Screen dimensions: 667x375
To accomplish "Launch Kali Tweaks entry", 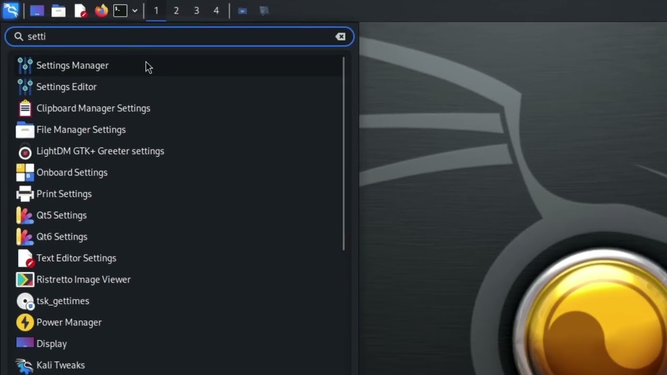I will [x=179, y=365].
